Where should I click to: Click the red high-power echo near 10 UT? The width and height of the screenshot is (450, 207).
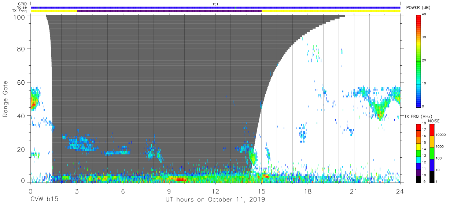coord(180,180)
